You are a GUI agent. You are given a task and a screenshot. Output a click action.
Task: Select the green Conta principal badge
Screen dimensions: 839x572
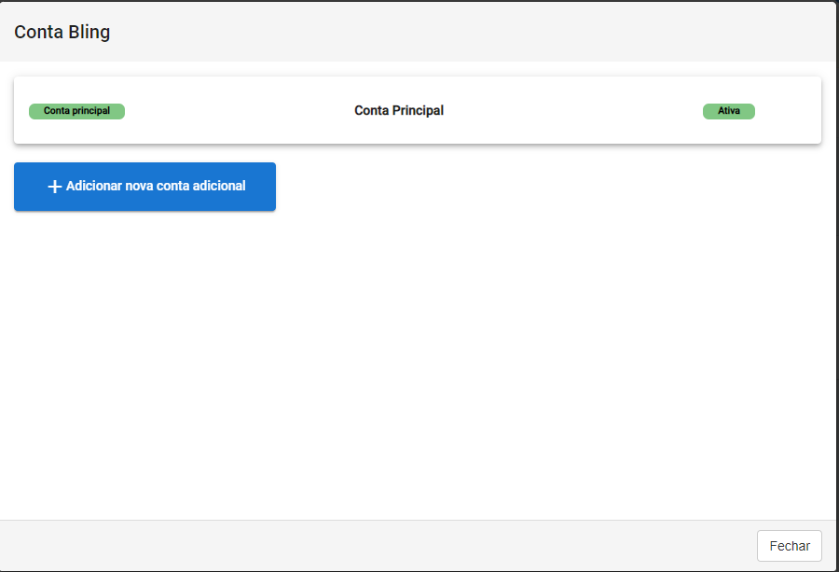77,111
